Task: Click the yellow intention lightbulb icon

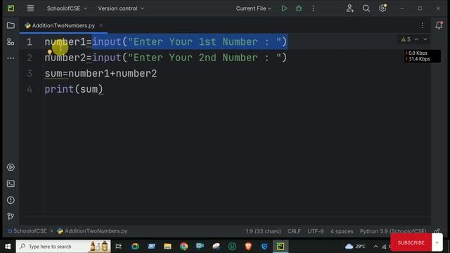Action: click(x=50, y=52)
